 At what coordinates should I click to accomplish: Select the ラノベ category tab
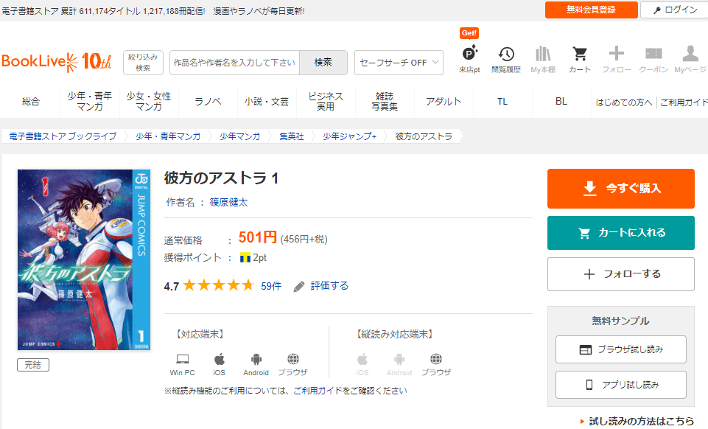point(208,102)
